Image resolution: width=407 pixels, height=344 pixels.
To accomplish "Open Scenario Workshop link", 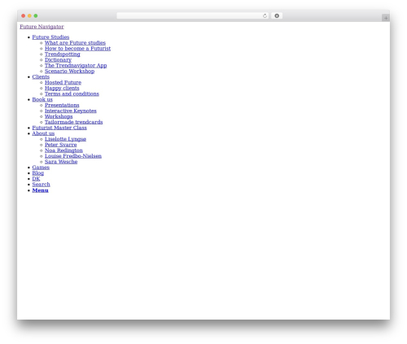I will click(69, 71).
